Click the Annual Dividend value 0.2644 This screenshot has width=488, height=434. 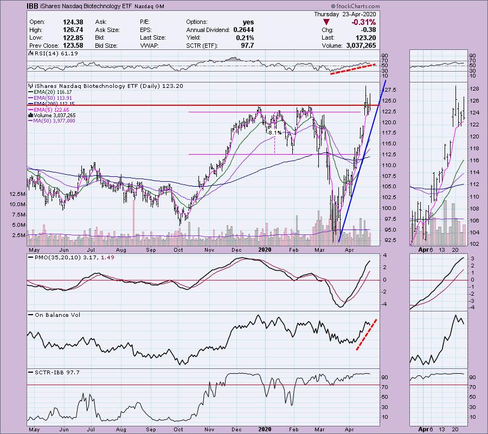coord(243,30)
